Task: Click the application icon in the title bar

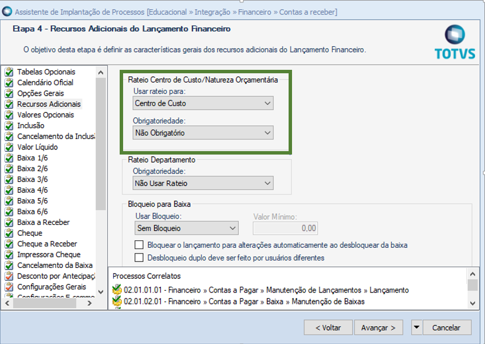Action: 7,11
